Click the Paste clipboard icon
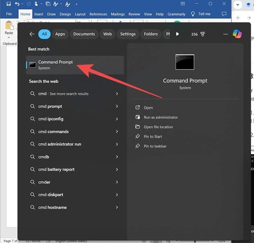254x243 pixels. pos(9,26)
